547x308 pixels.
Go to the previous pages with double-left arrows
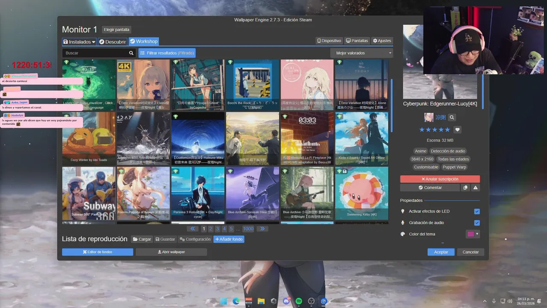(193, 229)
